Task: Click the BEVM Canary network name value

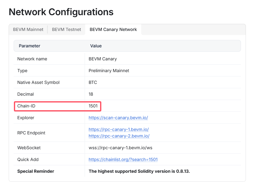Action: (x=103, y=59)
